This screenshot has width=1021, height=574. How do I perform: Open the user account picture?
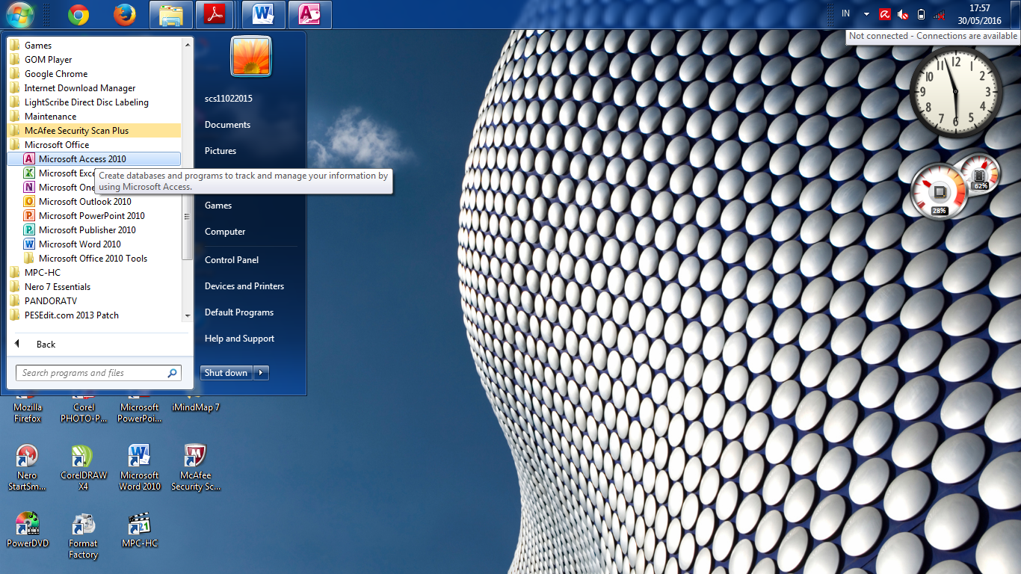click(x=251, y=56)
